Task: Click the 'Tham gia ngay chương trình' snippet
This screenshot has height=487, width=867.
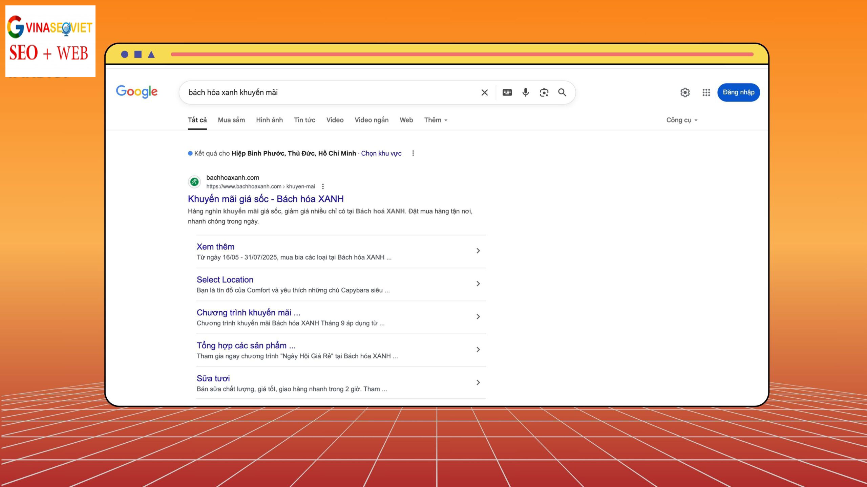Action: [x=297, y=356]
